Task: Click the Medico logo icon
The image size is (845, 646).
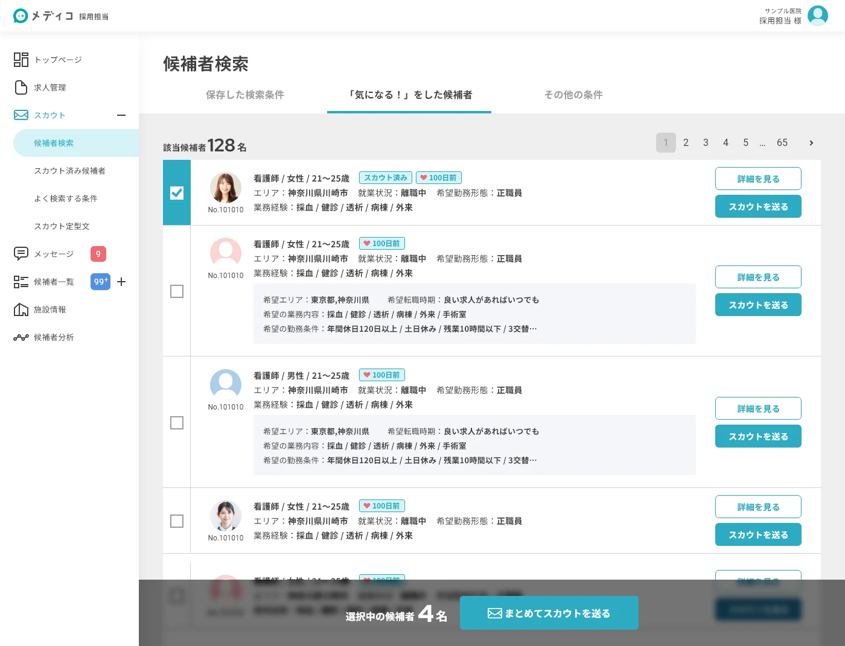Action: click(x=21, y=16)
